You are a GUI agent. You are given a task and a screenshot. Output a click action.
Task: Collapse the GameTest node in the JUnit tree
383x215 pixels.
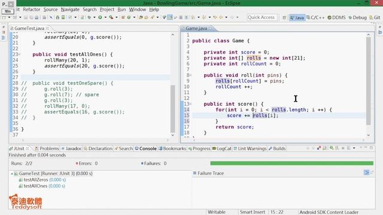tap(12, 174)
